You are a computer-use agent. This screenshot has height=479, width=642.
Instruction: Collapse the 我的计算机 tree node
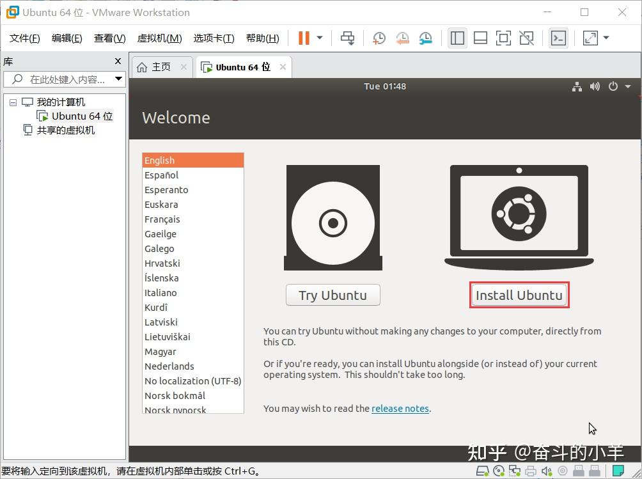[x=13, y=102]
